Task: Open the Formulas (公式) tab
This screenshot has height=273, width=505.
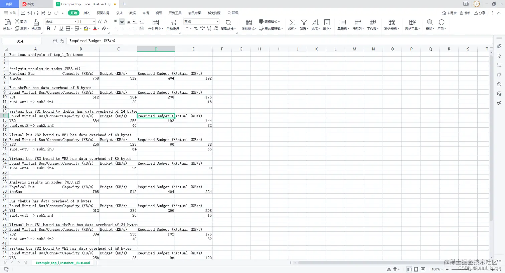Action: (x=119, y=13)
